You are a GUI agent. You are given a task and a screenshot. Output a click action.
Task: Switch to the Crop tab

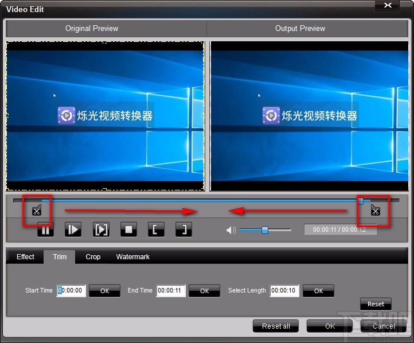coord(93,256)
